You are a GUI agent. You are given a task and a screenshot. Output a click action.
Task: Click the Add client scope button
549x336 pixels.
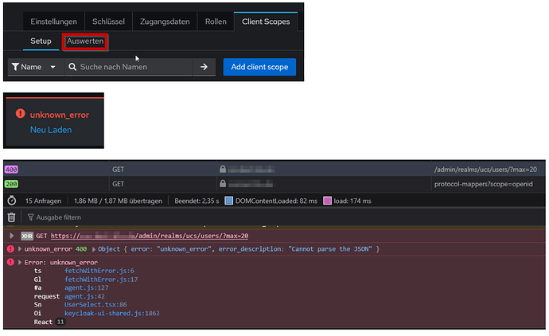259,67
